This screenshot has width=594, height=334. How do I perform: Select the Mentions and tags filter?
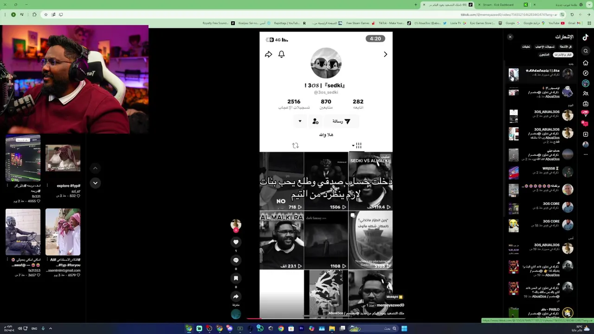coord(563,55)
